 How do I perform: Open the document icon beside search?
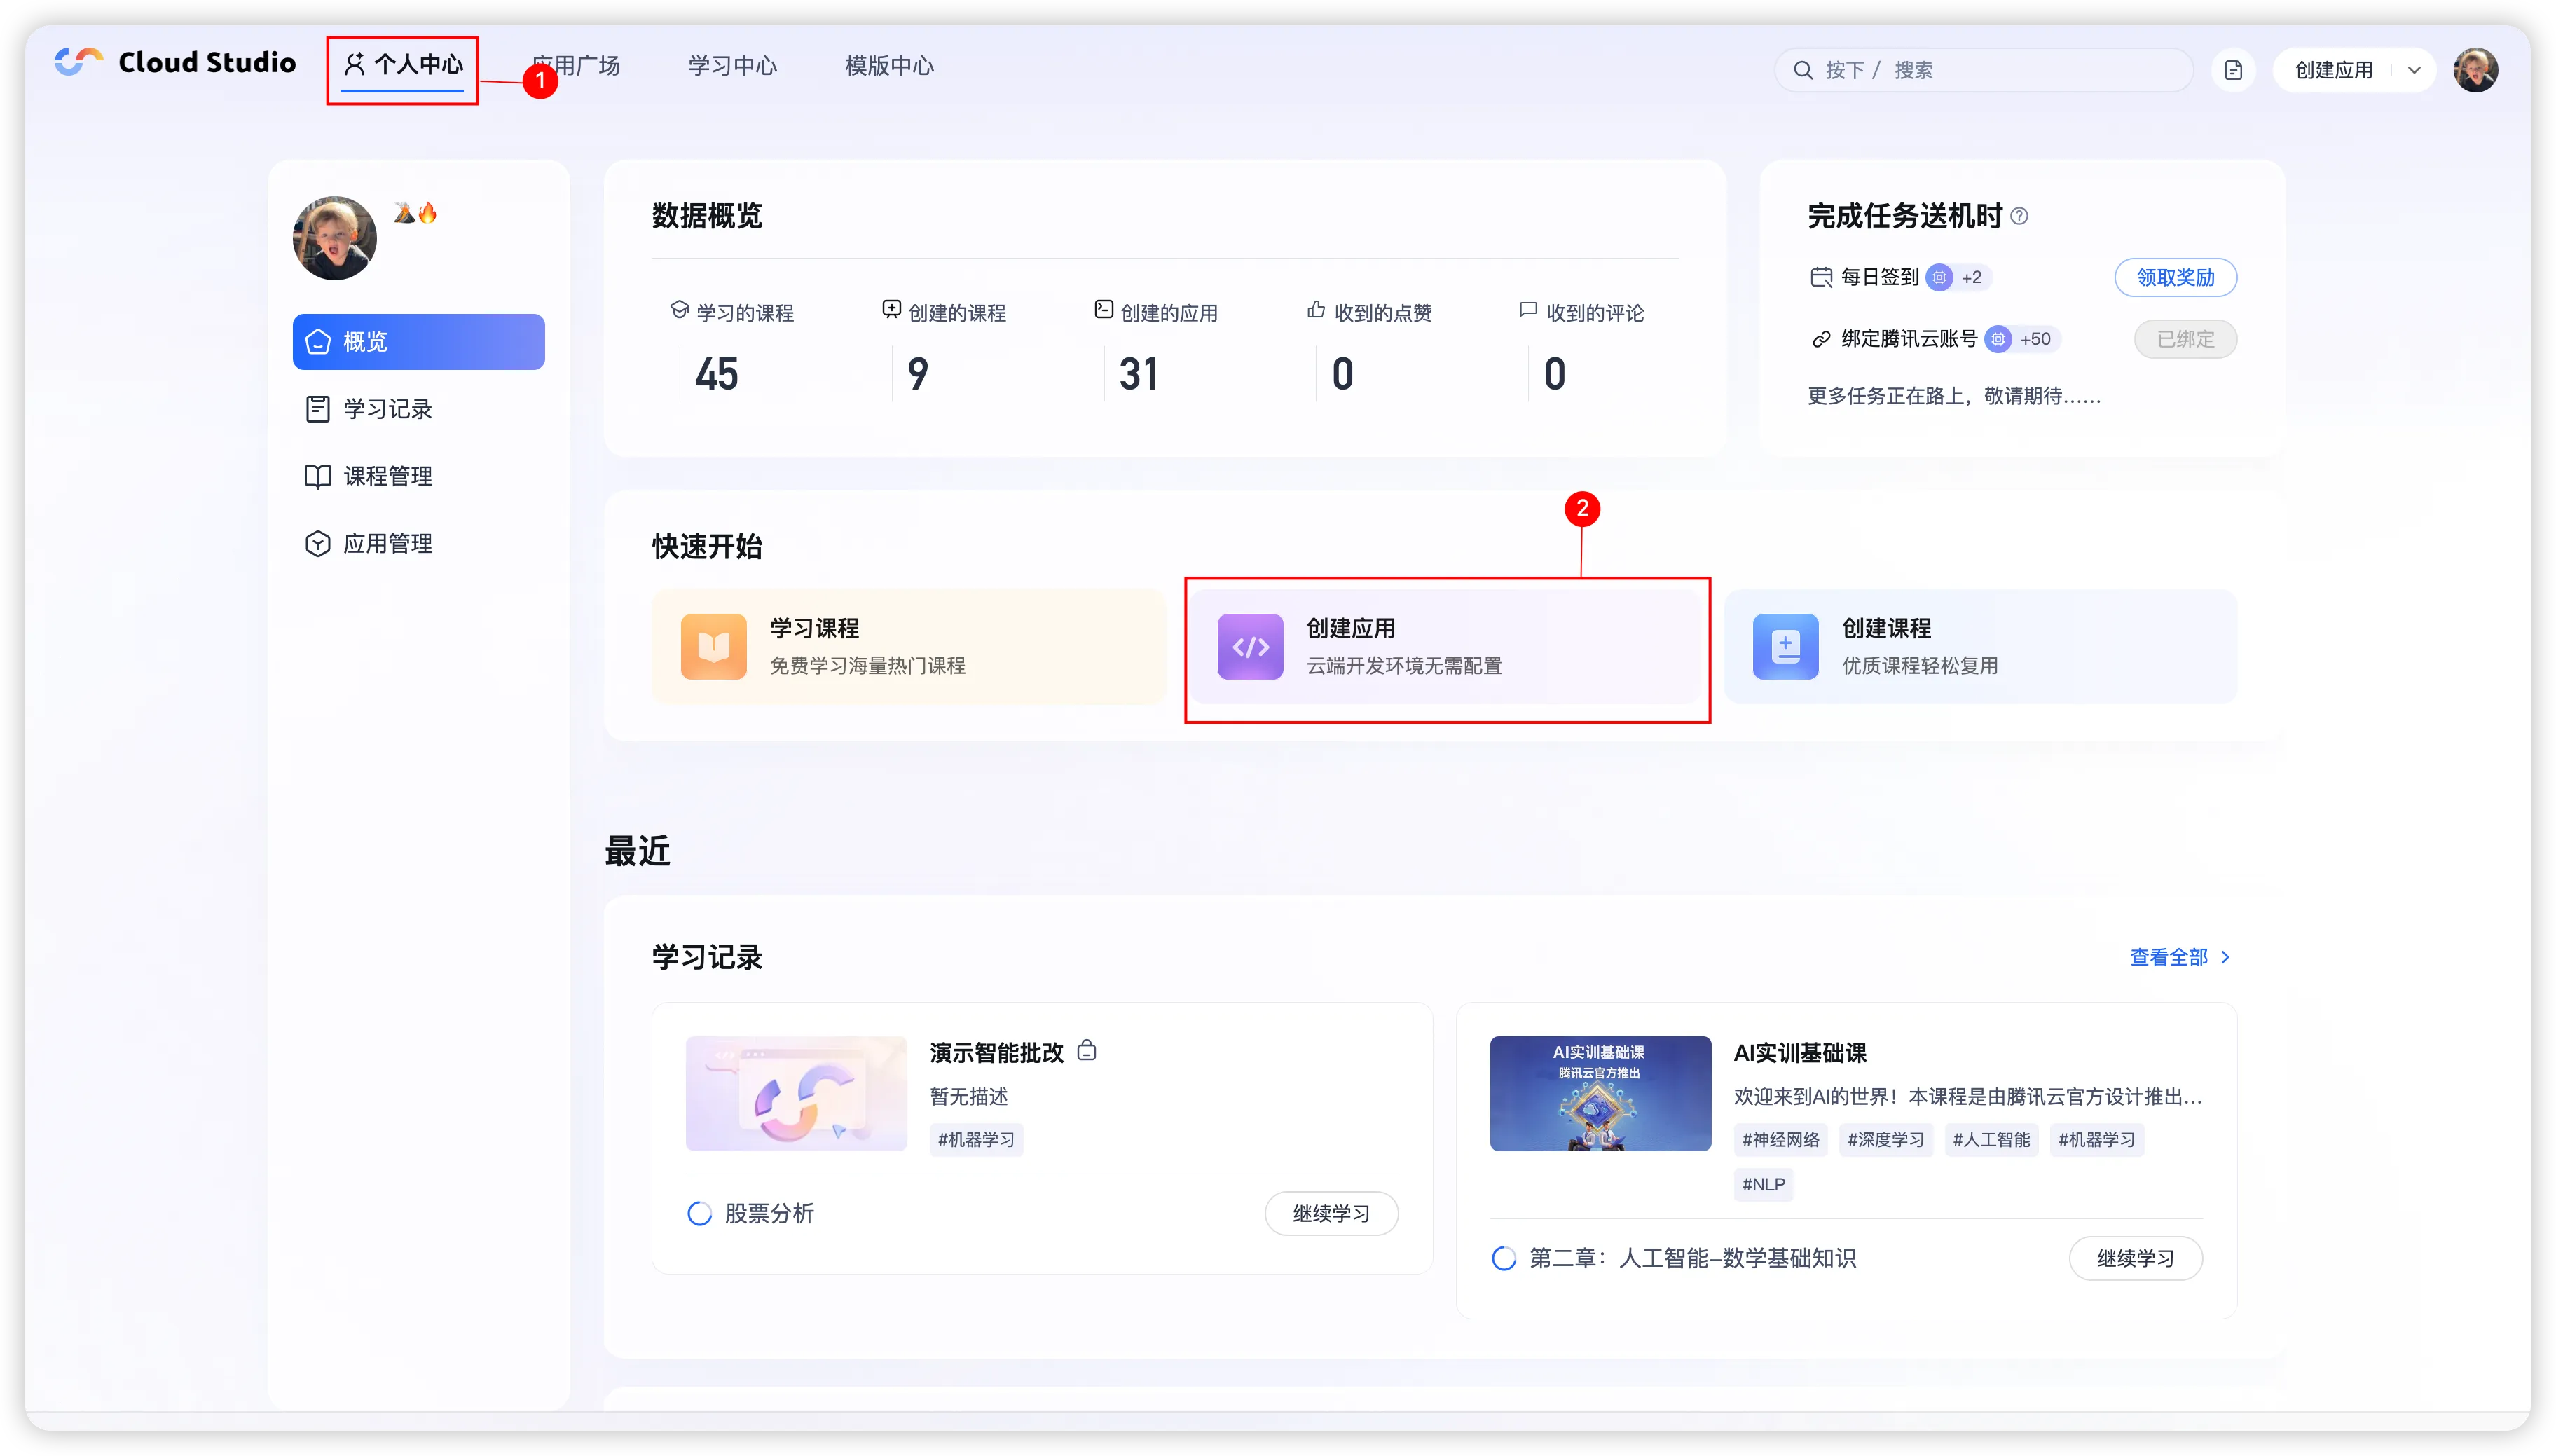coord(2233,70)
